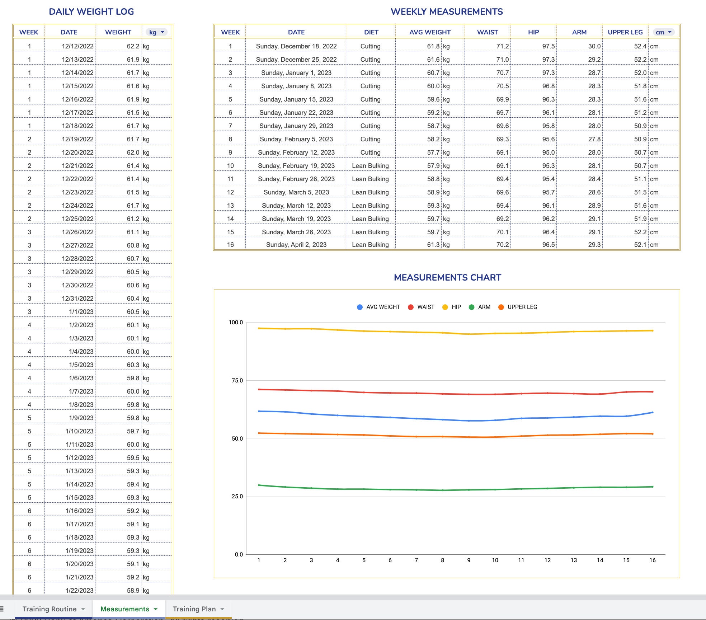Select the 62.2 kg weight cell

[x=118, y=46]
